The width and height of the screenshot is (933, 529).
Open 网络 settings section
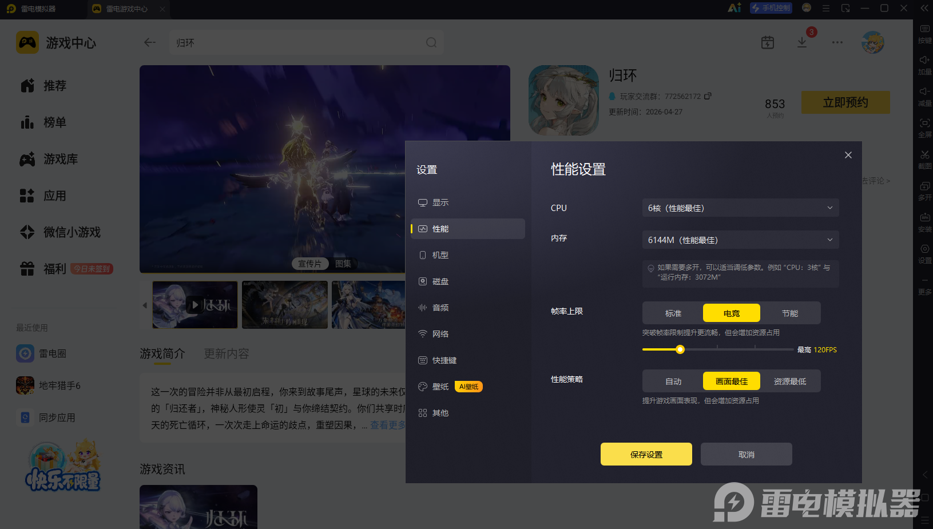click(468, 334)
